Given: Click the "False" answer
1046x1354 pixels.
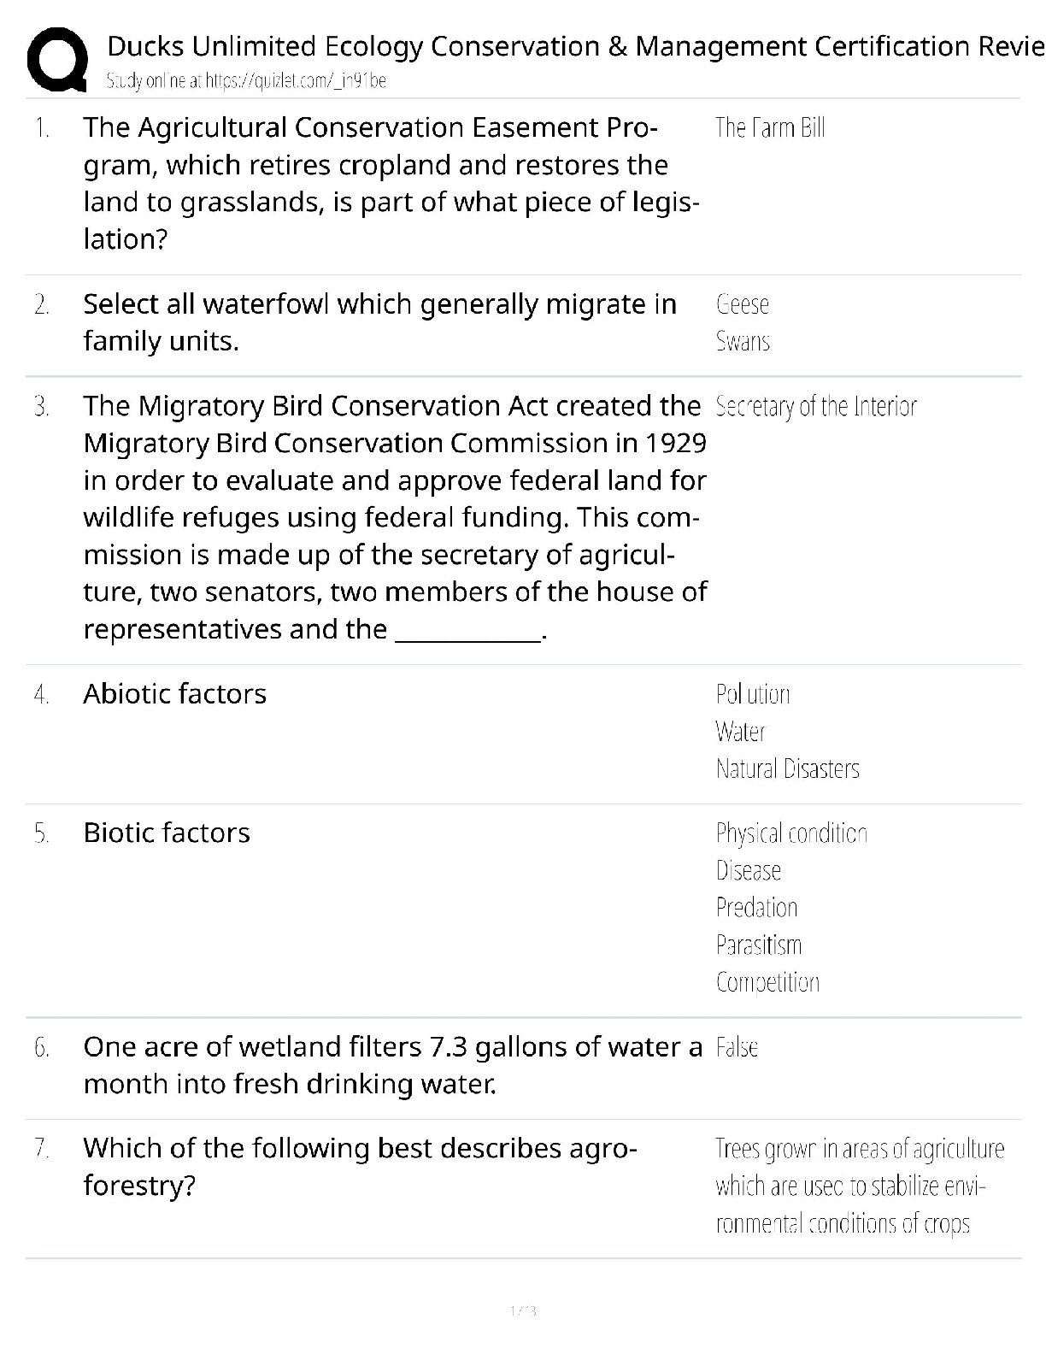Looking at the screenshot, I should pos(737,1047).
